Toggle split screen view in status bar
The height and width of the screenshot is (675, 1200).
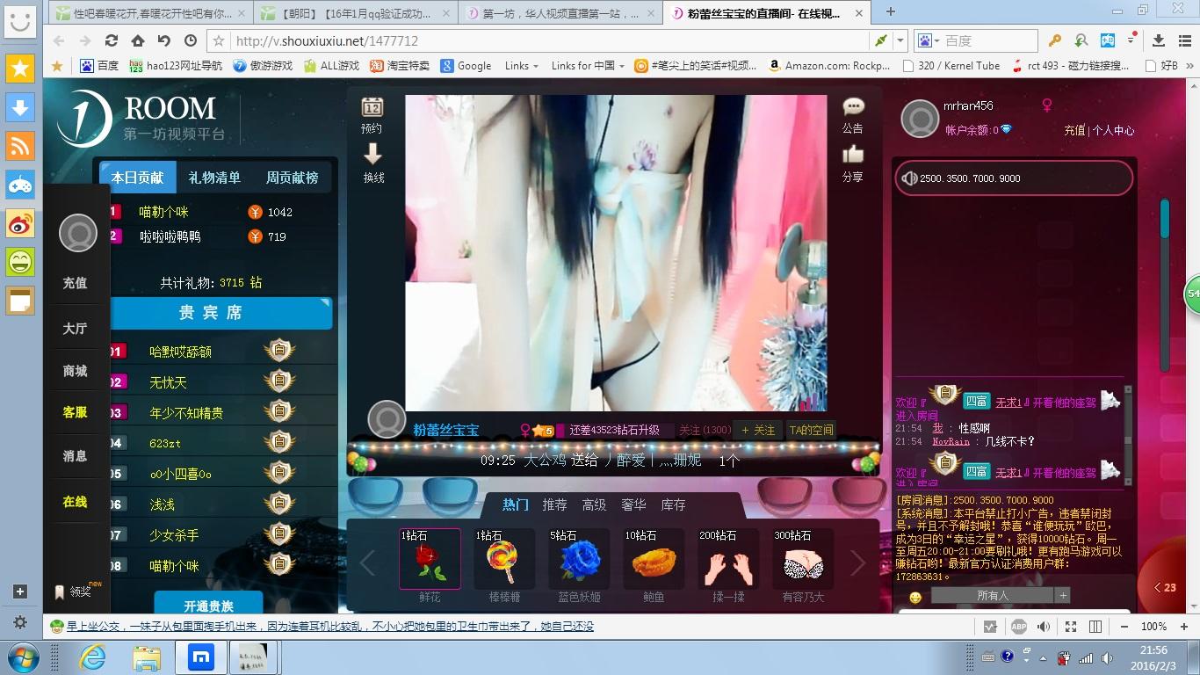click(x=1095, y=627)
